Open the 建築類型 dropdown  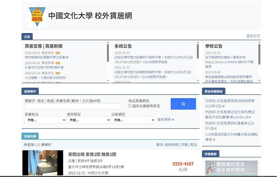[89, 120]
